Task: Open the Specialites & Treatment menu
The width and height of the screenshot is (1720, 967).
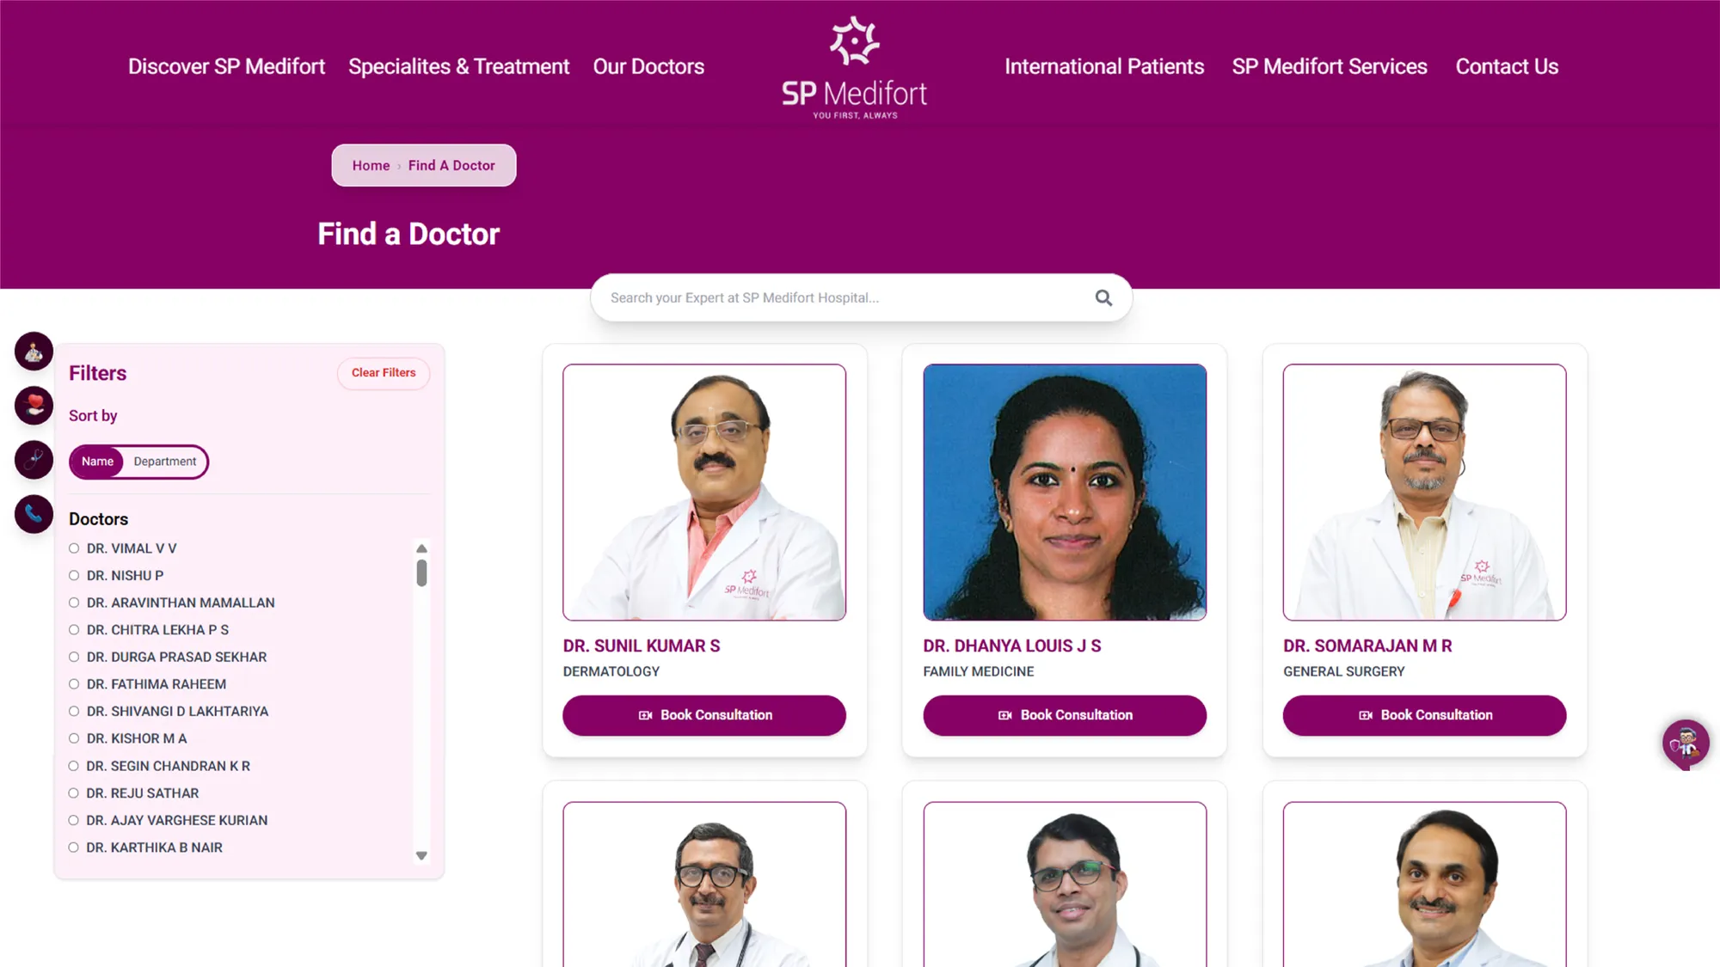Action: click(x=458, y=66)
